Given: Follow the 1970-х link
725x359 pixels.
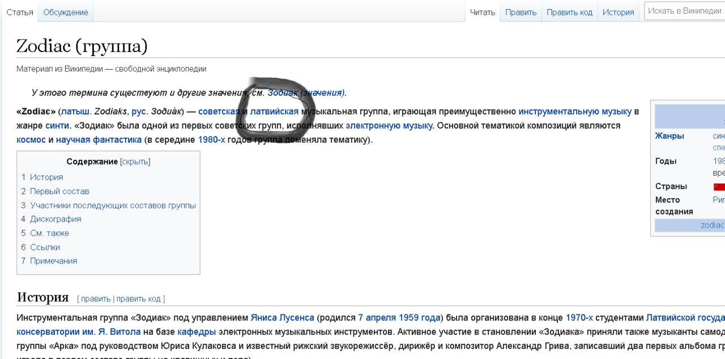Looking at the screenshot, I should pyautogui.click(x=579, y=318).
